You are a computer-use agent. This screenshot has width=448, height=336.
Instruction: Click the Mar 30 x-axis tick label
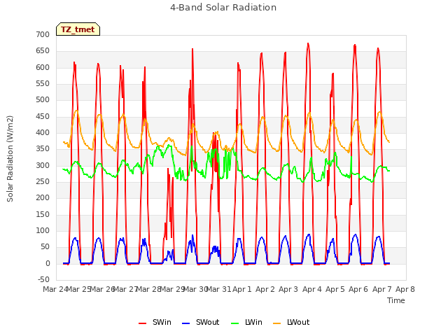[195, 289]
